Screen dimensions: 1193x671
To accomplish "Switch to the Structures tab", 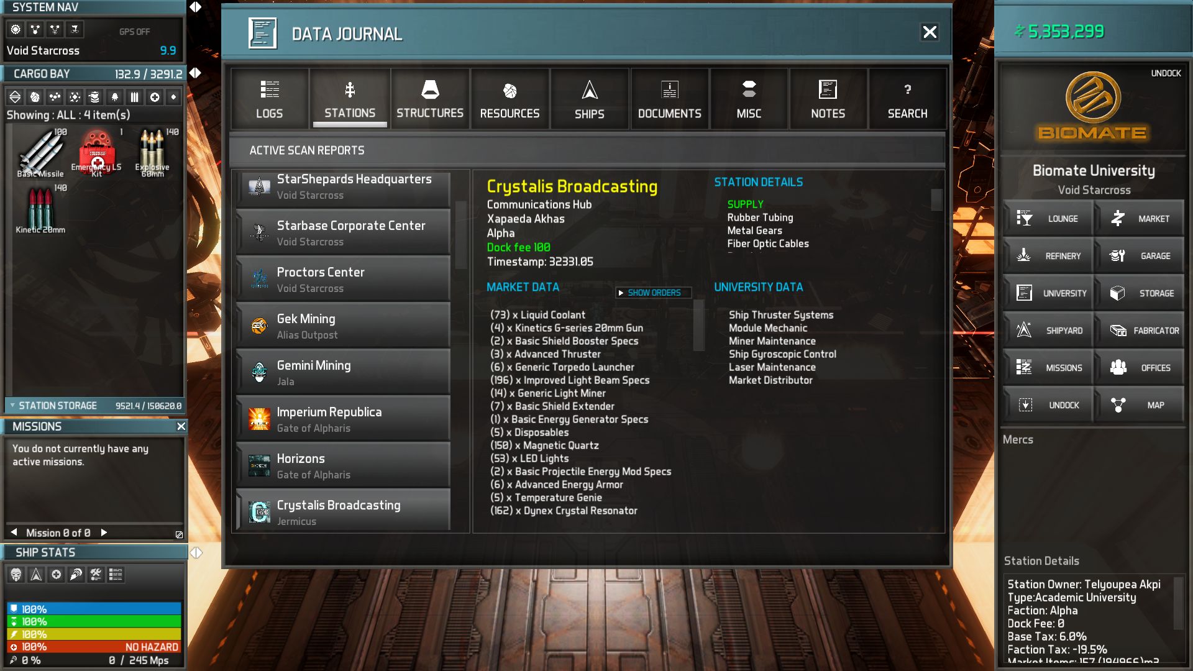I will pos(430,99).
